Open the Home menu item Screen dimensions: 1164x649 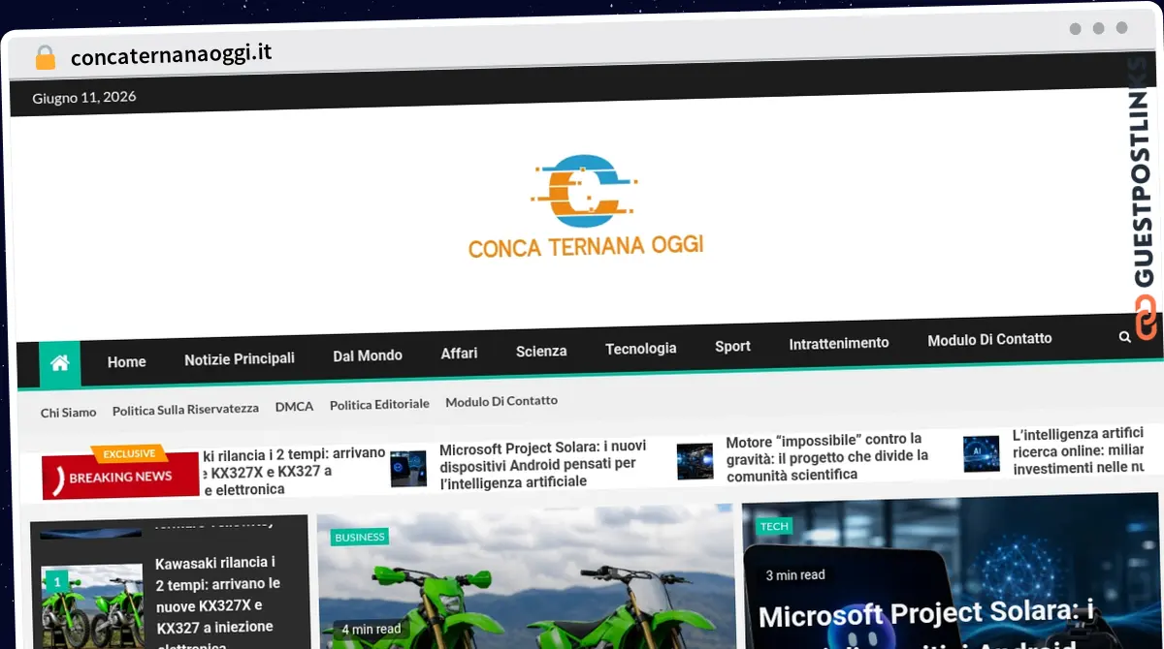coord(127,361)
